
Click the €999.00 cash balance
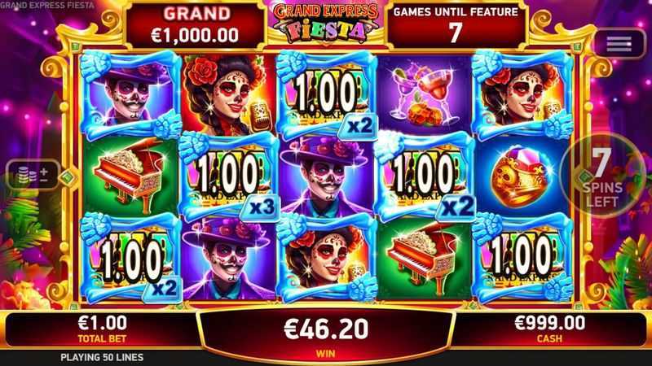(549, 329)
